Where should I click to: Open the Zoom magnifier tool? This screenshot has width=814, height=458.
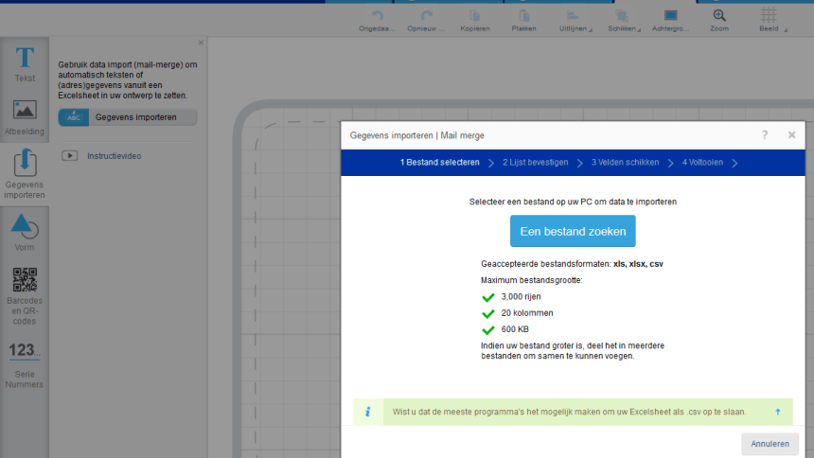[x=719, y=17]
